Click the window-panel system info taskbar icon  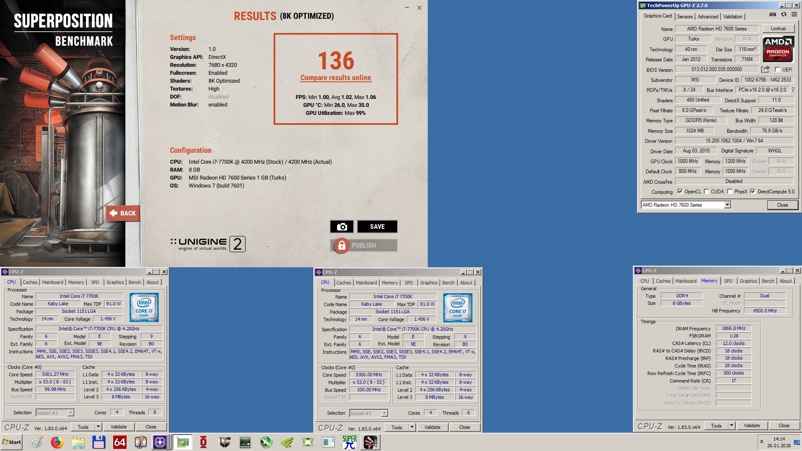click(x=329, y=442)
